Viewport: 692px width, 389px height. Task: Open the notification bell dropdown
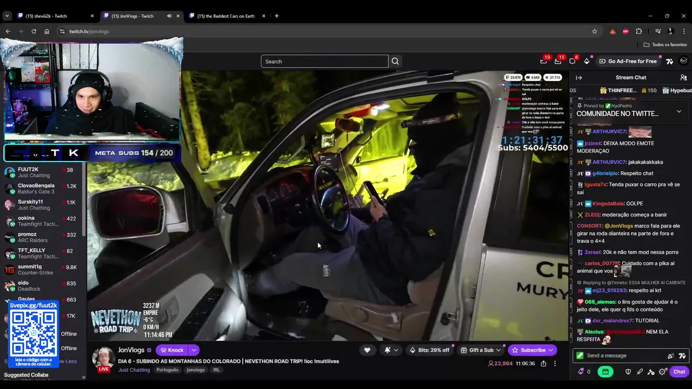point(391,350)
